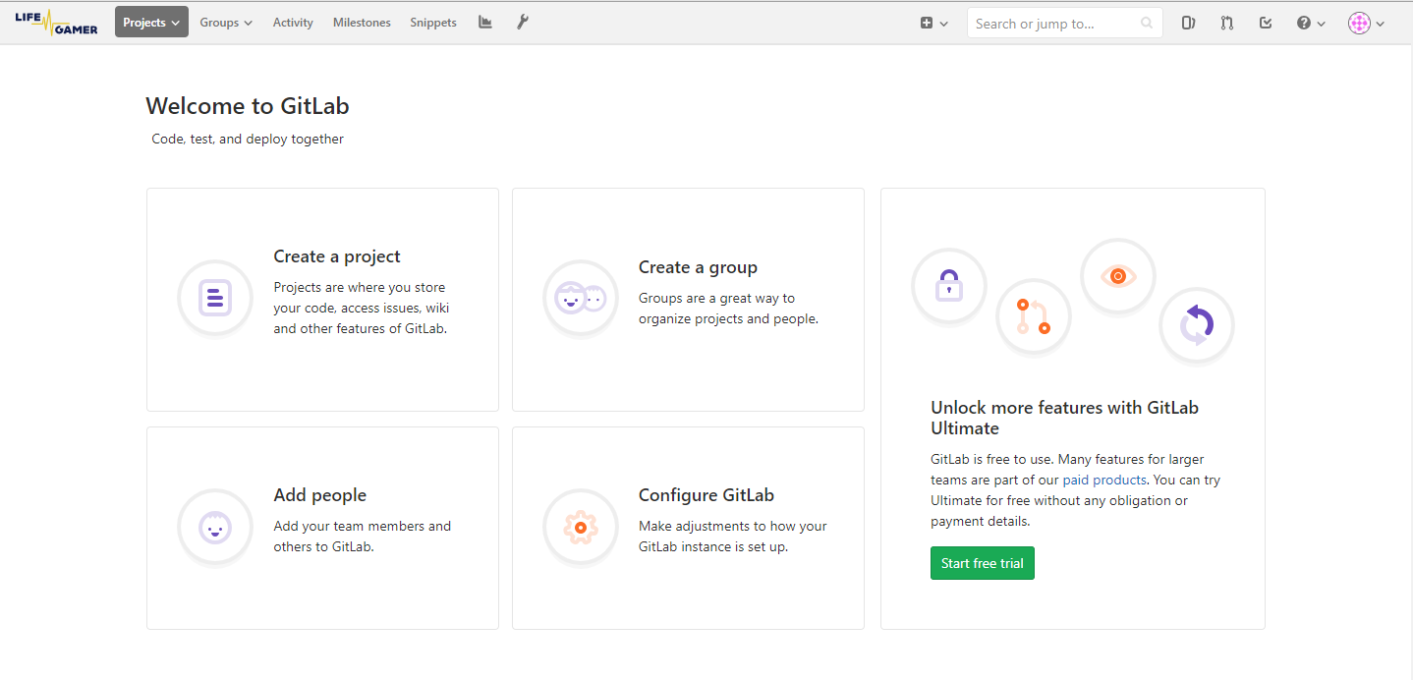The image size is (1413, 680).
Task: Select the Create a project card title
Action: tap(337, 256)
